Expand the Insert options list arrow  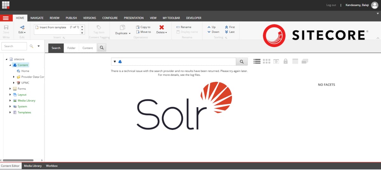[x=82, y=33]
